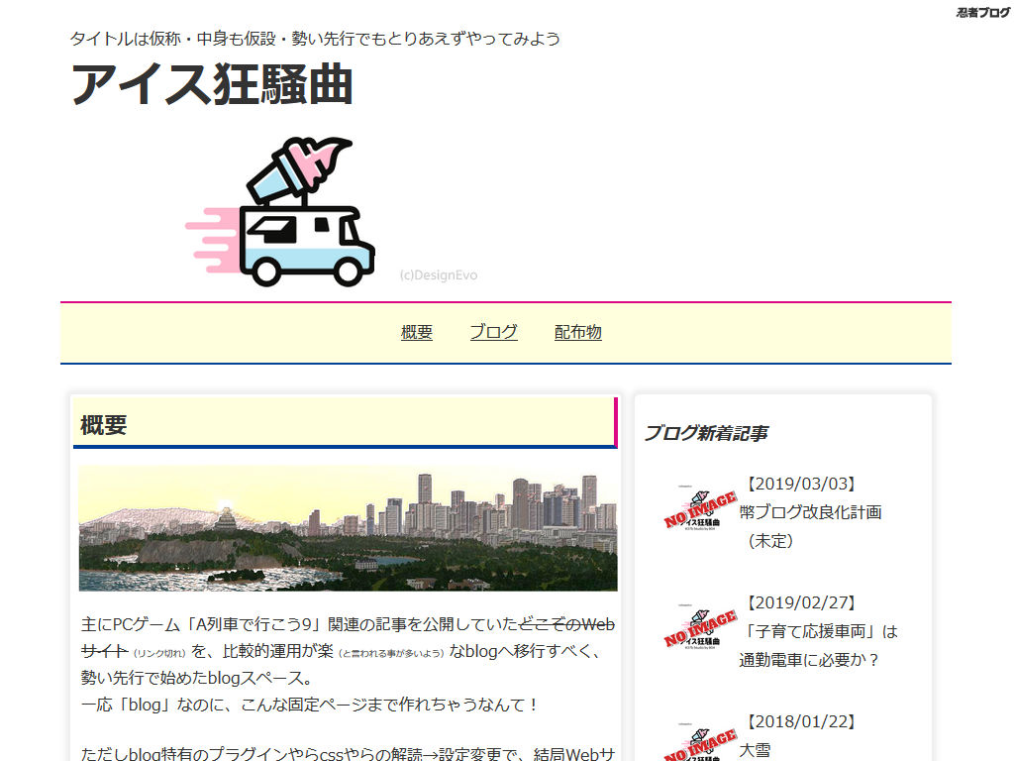Click the ice cream truck logo image
This screenshot has width=1014, height=761.
(280, 212)
